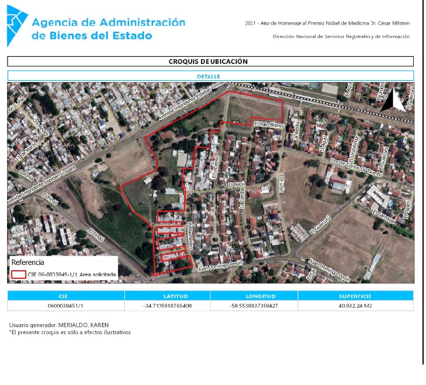
Task: Click the Usuario generador MERIALDO, KAREN text
Action: [59, 325]
